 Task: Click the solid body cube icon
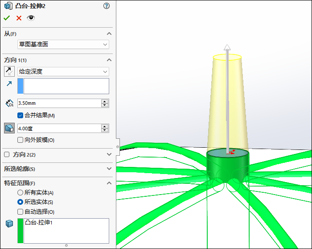coord(9,224)
